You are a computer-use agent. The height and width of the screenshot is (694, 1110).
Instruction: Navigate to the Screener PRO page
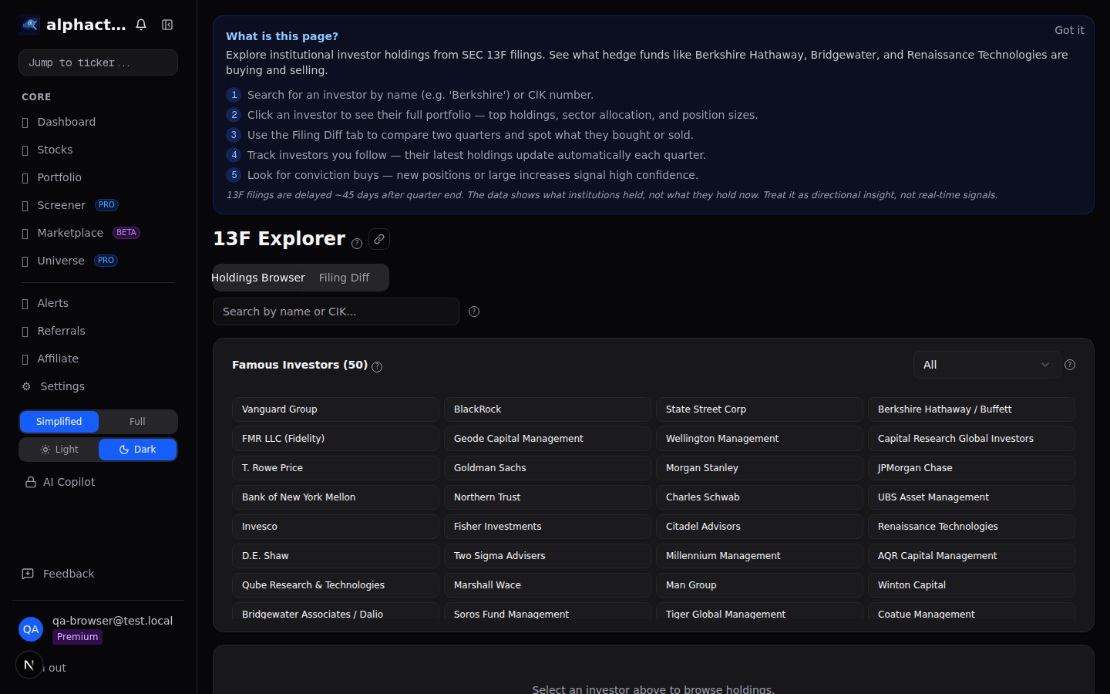(x=62, y=205)
